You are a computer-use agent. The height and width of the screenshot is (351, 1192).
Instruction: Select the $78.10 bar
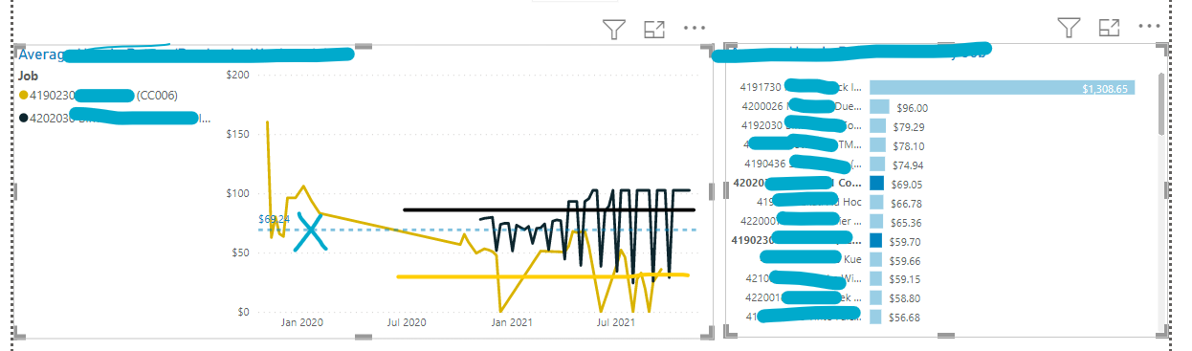coord(877,145)
